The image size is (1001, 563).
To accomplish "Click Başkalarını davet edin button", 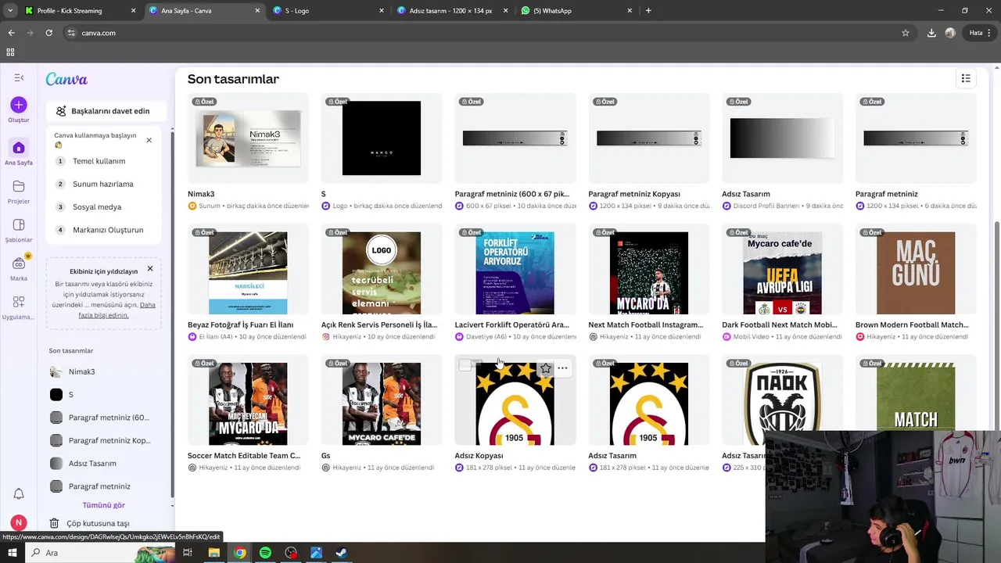I will pos(106,111).
